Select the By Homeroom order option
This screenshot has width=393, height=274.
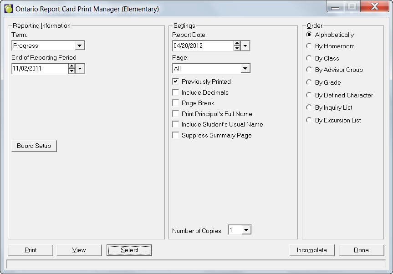[x=310, y=46]
